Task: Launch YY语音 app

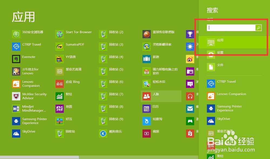Action: [66, 59]
